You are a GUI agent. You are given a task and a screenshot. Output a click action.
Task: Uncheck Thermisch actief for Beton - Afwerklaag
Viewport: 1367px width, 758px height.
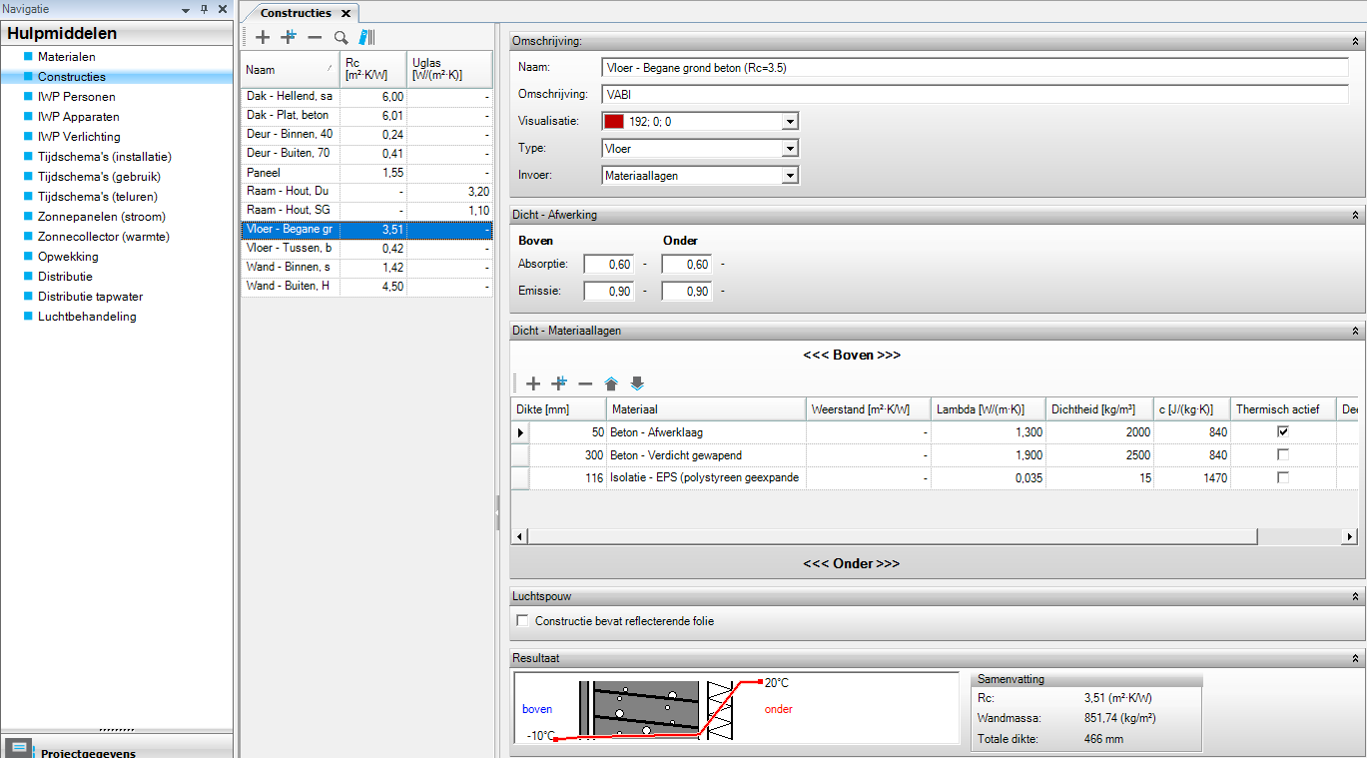click(x=1283, y=432)
